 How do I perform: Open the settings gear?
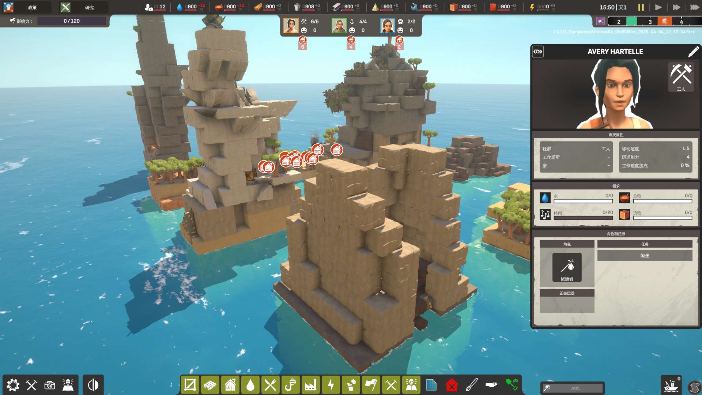tap(13, 385)
